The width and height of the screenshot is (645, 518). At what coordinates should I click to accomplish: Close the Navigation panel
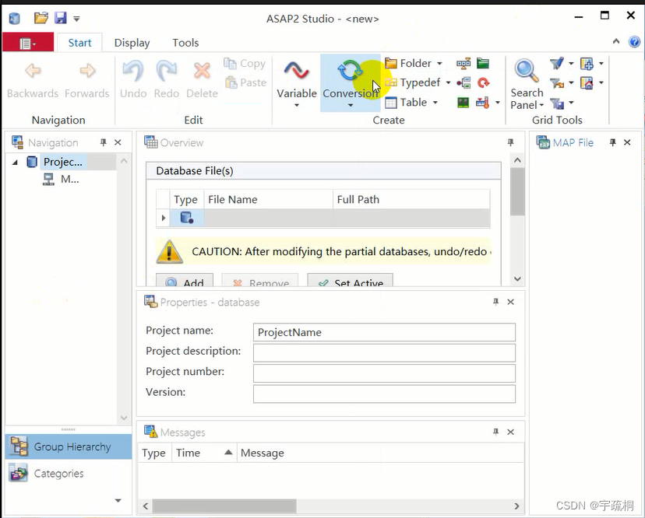pyautogui.click(x=118, y=142)
